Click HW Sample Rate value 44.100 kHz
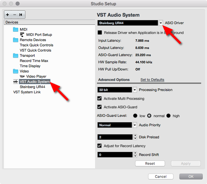 pyautogui.click(x=144, y=62)
